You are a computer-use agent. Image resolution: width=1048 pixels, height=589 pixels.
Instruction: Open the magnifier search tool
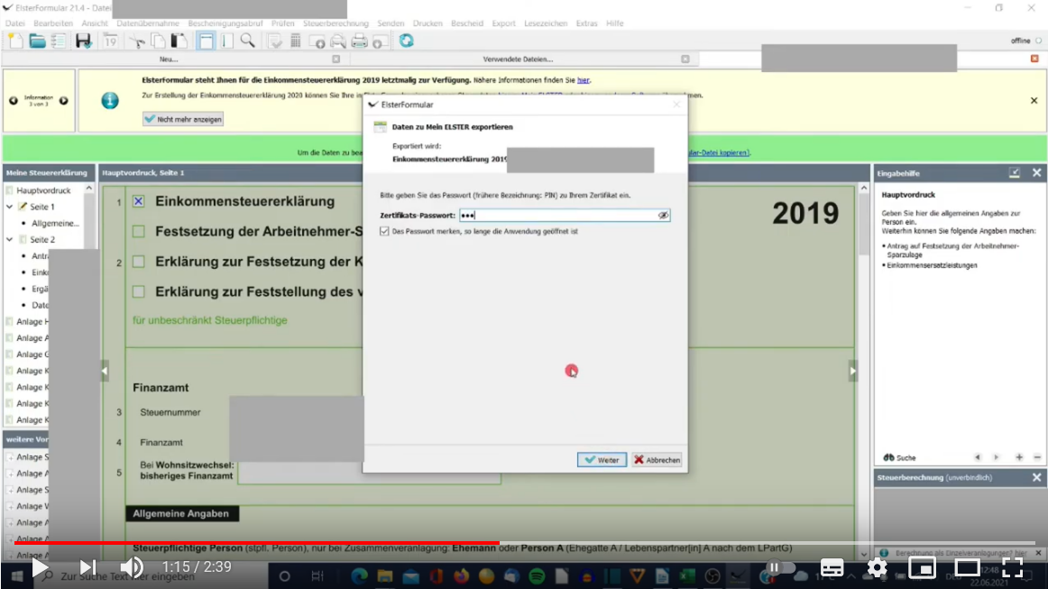[248, 41]
